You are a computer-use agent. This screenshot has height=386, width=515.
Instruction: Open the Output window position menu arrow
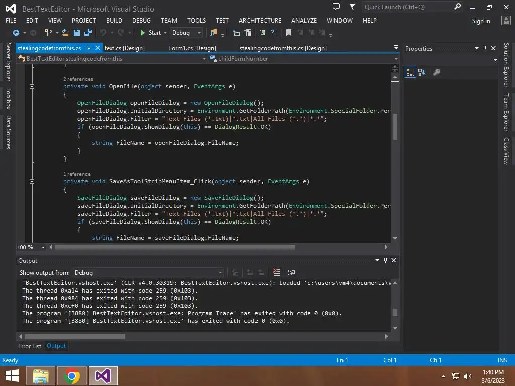tap(377, 260)
